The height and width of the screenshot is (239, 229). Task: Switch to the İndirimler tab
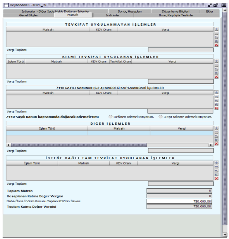tap(113, 15)
